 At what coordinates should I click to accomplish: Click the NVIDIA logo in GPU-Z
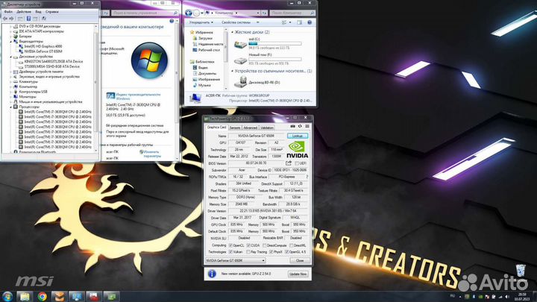click(x=298, y=151)
